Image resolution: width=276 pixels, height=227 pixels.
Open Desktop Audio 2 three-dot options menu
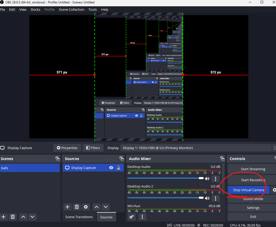[x=216, y=198]
